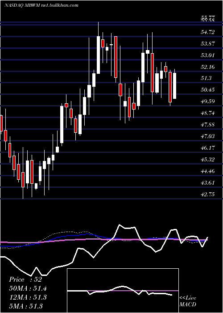Click the 48.74 price axis label

tap(208, 113)
